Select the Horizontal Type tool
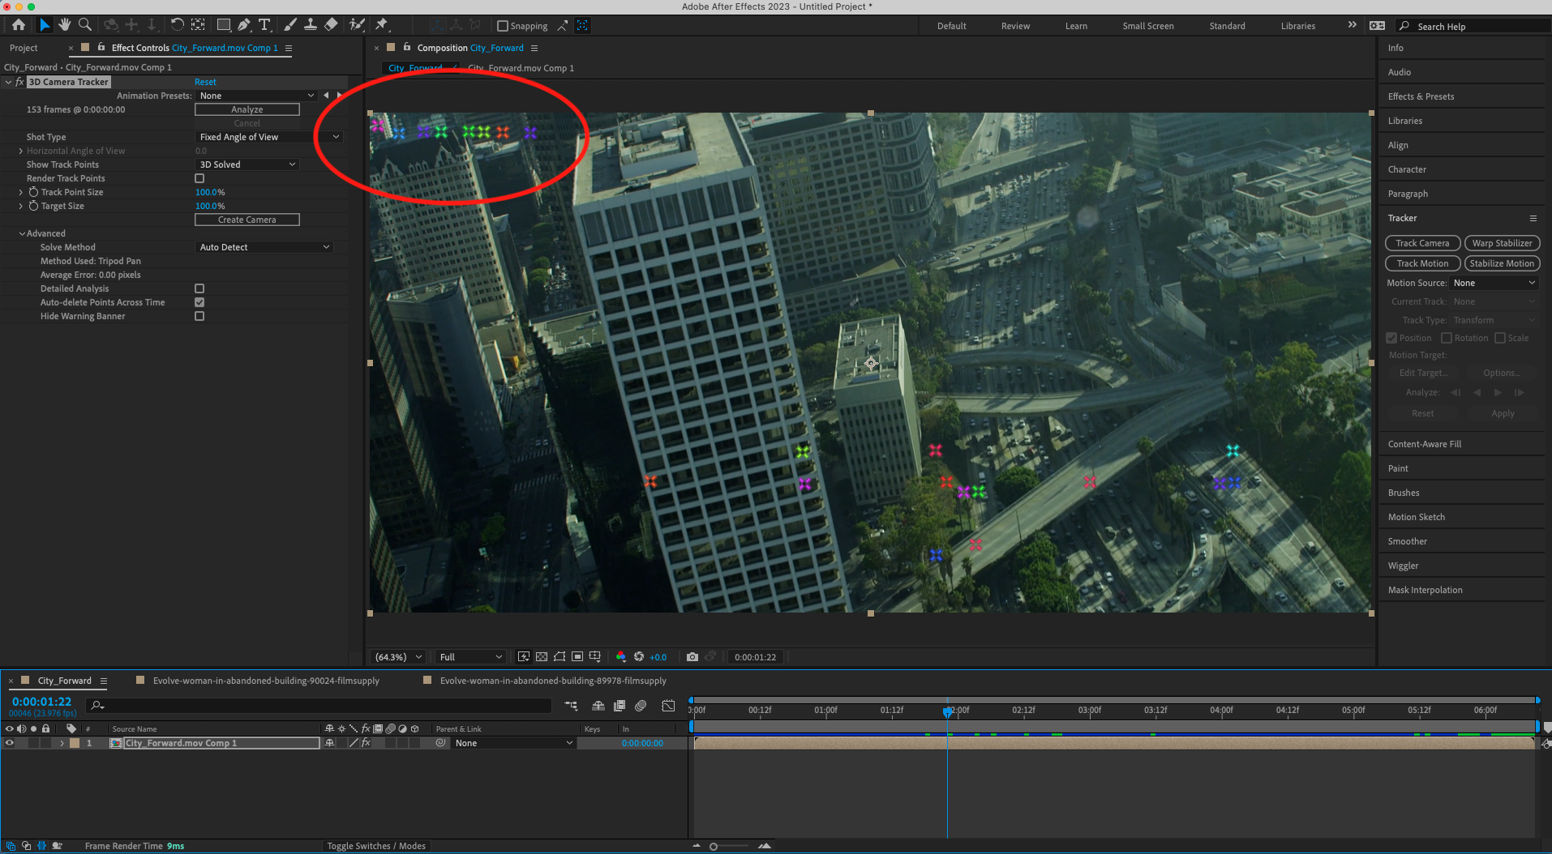The height and width of the screenshot is (854, 1552). tap(264, 25)
